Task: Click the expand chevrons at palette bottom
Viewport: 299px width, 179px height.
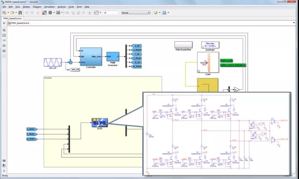Action: (x=4, y=171)
